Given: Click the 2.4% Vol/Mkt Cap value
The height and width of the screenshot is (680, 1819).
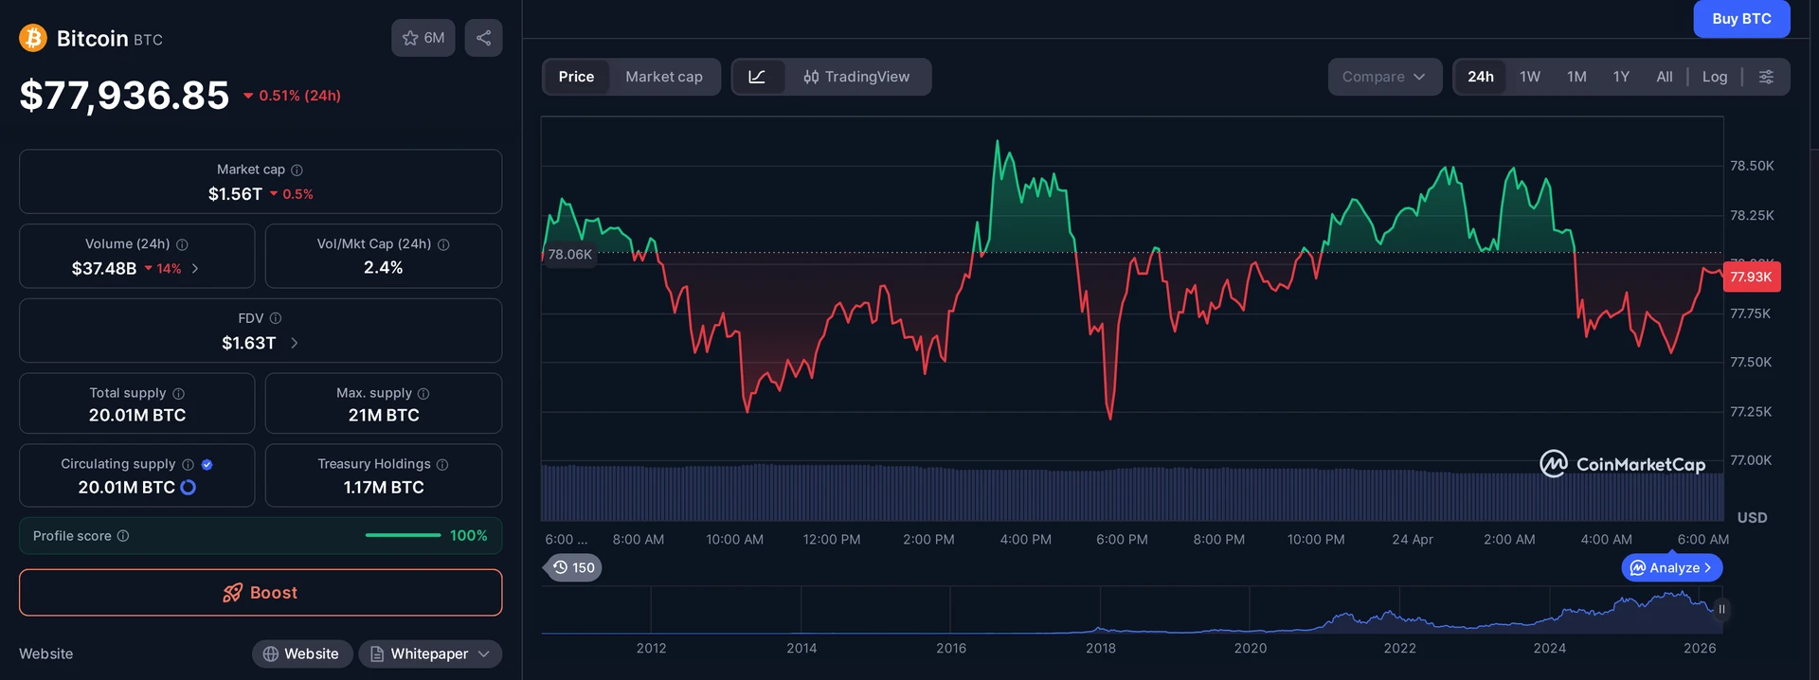Looking at the screenshot, I should tap(384, 268).
